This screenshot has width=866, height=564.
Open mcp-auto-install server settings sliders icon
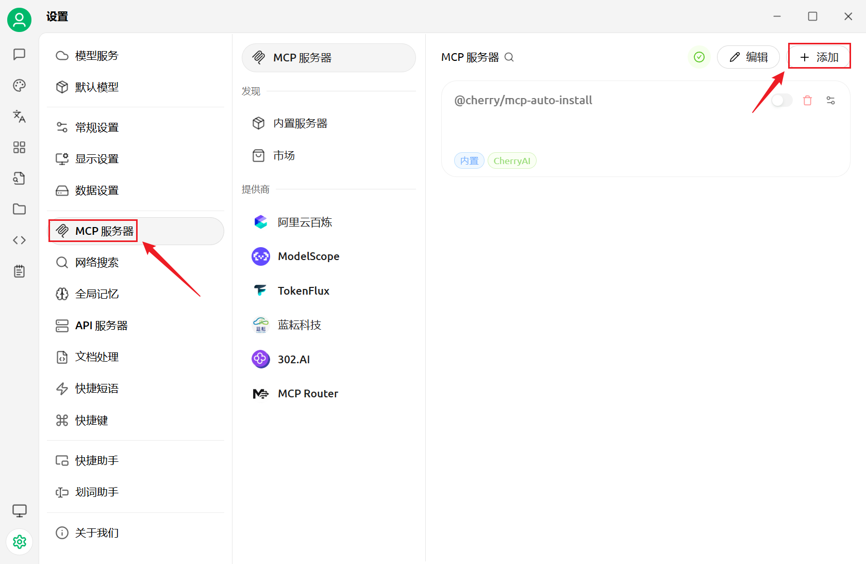click(x=830, y=101)
